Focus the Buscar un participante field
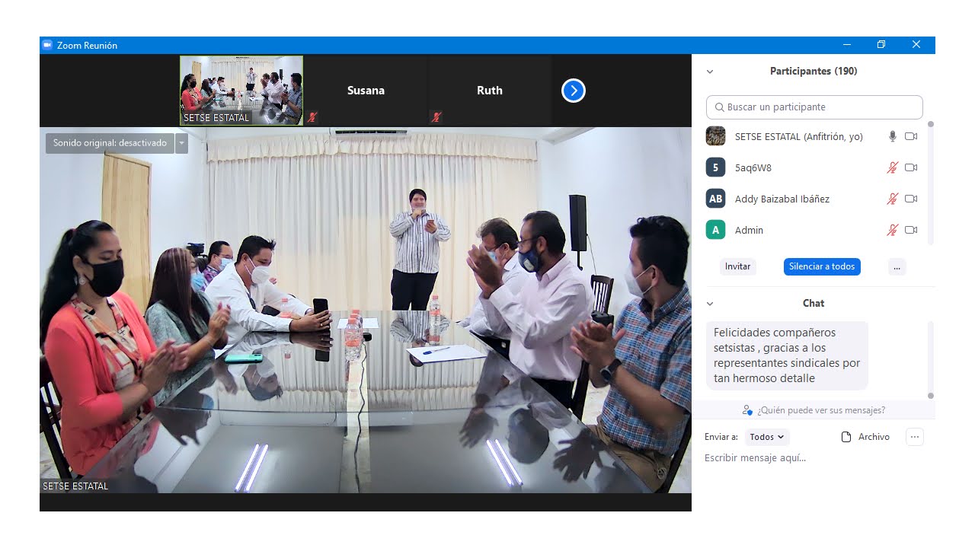Viewport: 975px width, 548px height. tap(814, 107)
